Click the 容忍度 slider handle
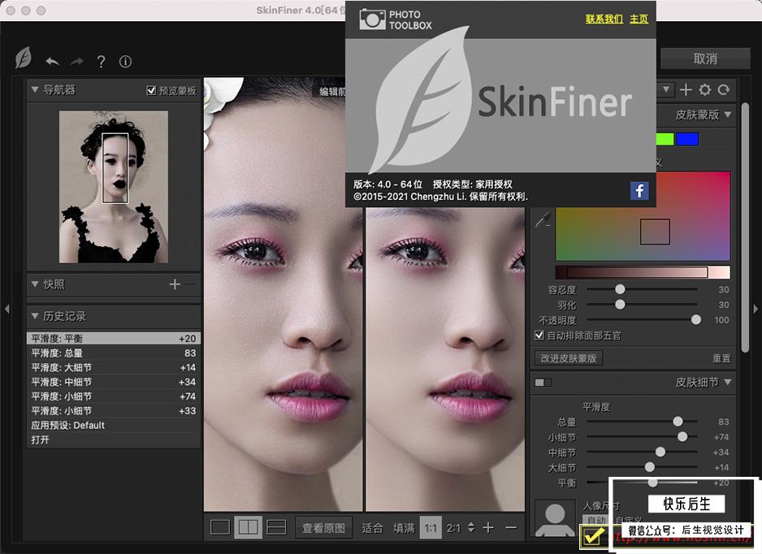The width and height of the screenshot is (762, 554). (x=620, y=289)
